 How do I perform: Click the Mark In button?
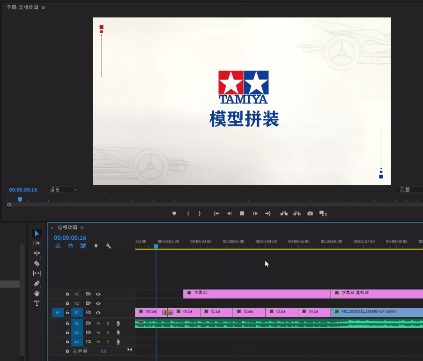tap(188, 214)
